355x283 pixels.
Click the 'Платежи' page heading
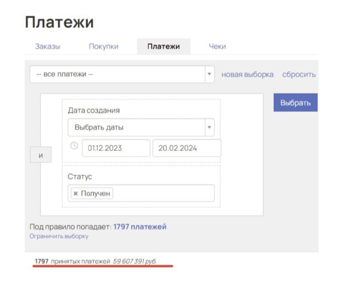pyautogui.click(x=59, y=22)
